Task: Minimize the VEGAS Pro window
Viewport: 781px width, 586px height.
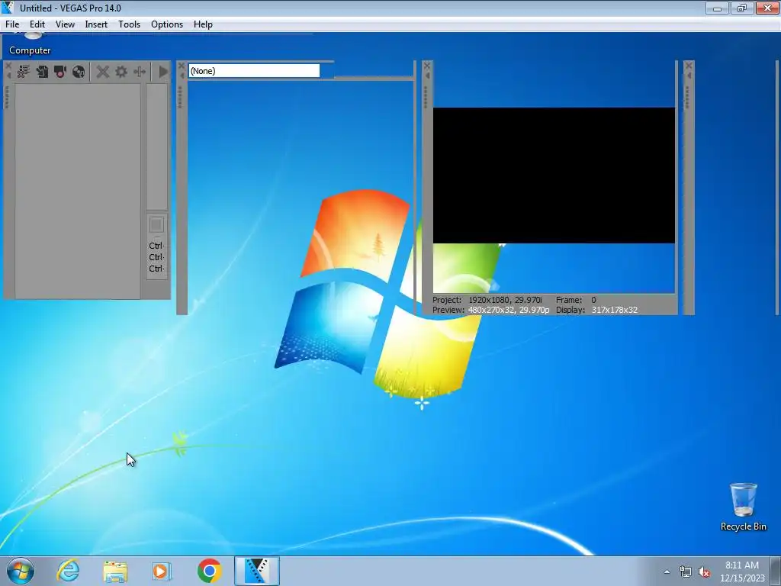Action: pos(717,8)
